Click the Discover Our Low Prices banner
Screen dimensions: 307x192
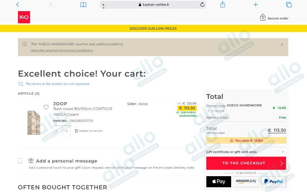tap(153, 28)
